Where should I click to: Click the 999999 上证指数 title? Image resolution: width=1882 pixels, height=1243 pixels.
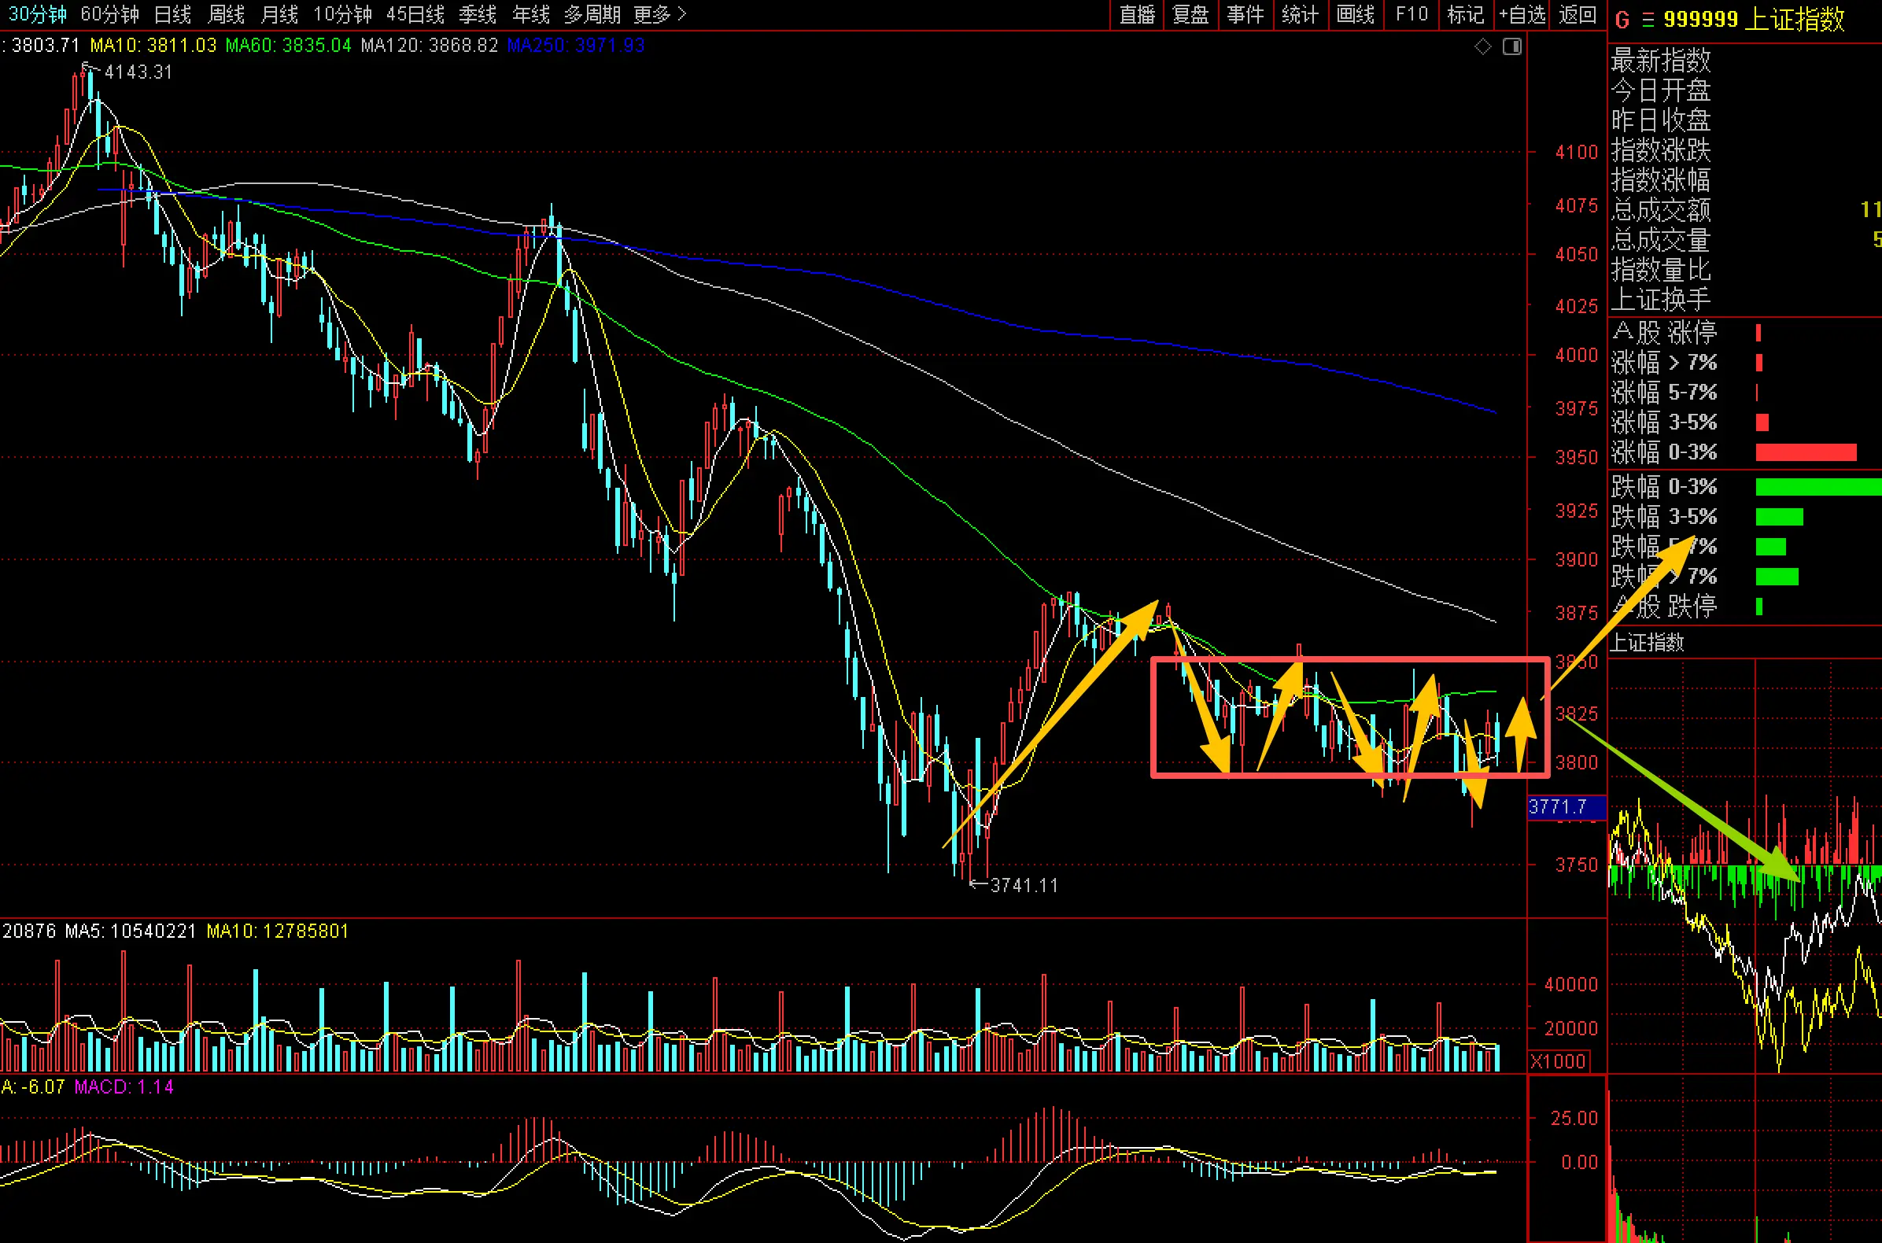[1754, 20]
